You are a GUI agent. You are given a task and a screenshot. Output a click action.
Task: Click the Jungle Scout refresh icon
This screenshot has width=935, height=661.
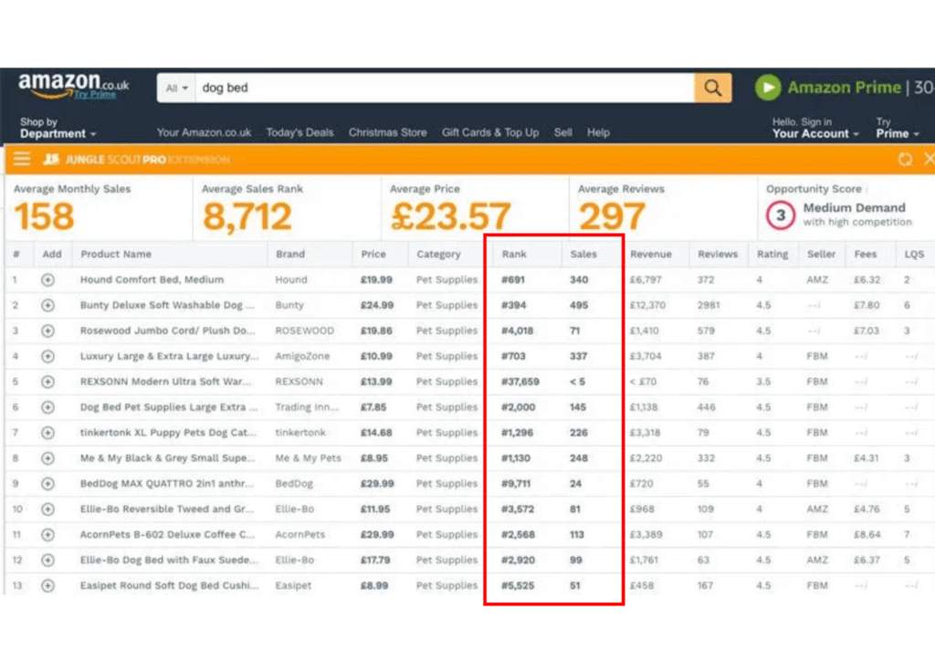pyautogui.click(x=905, y=159)
